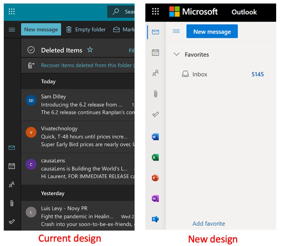Click trash icon for Empty folder
Screen dimensions: 281x246
coord(69,29)
